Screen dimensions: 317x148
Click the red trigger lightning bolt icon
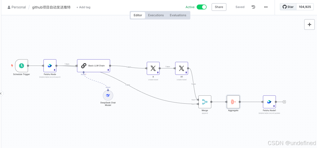(12, 66)
